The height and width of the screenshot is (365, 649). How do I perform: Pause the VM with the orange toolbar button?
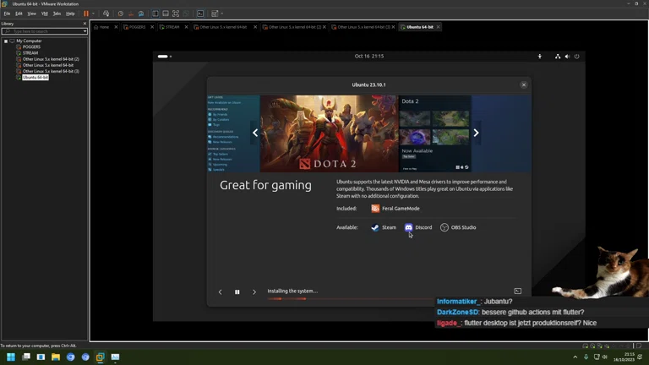(86, 14)
